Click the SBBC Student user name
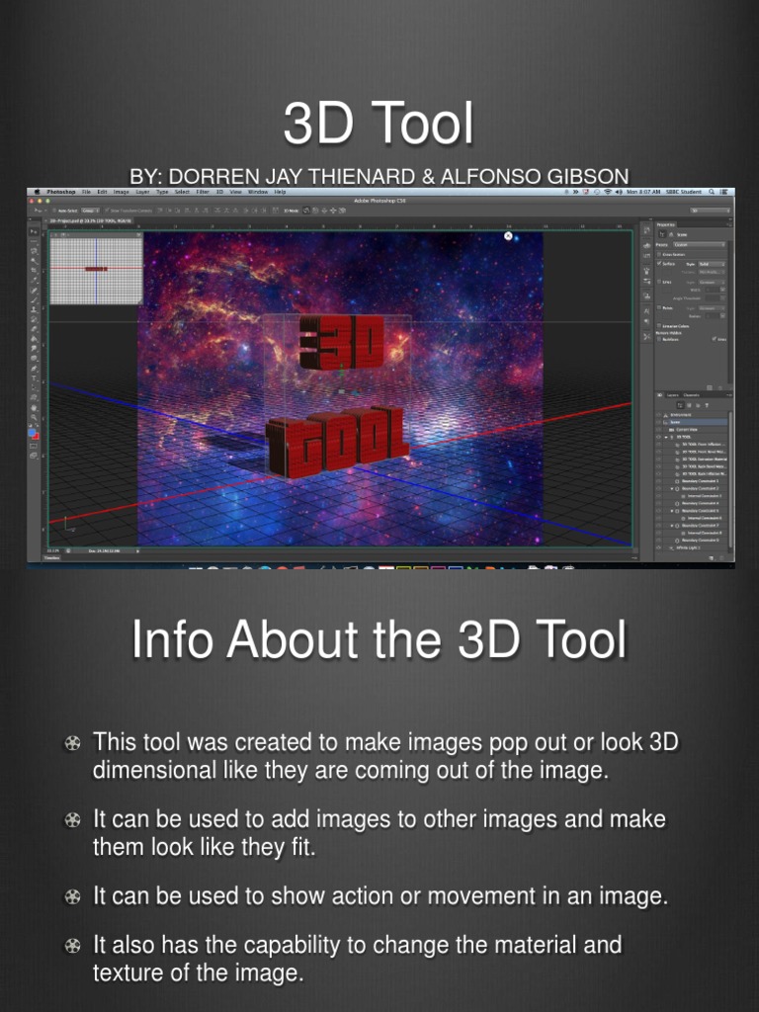 (x=684, y=192)
